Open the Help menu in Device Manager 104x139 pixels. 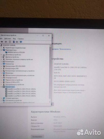point(21,39)
